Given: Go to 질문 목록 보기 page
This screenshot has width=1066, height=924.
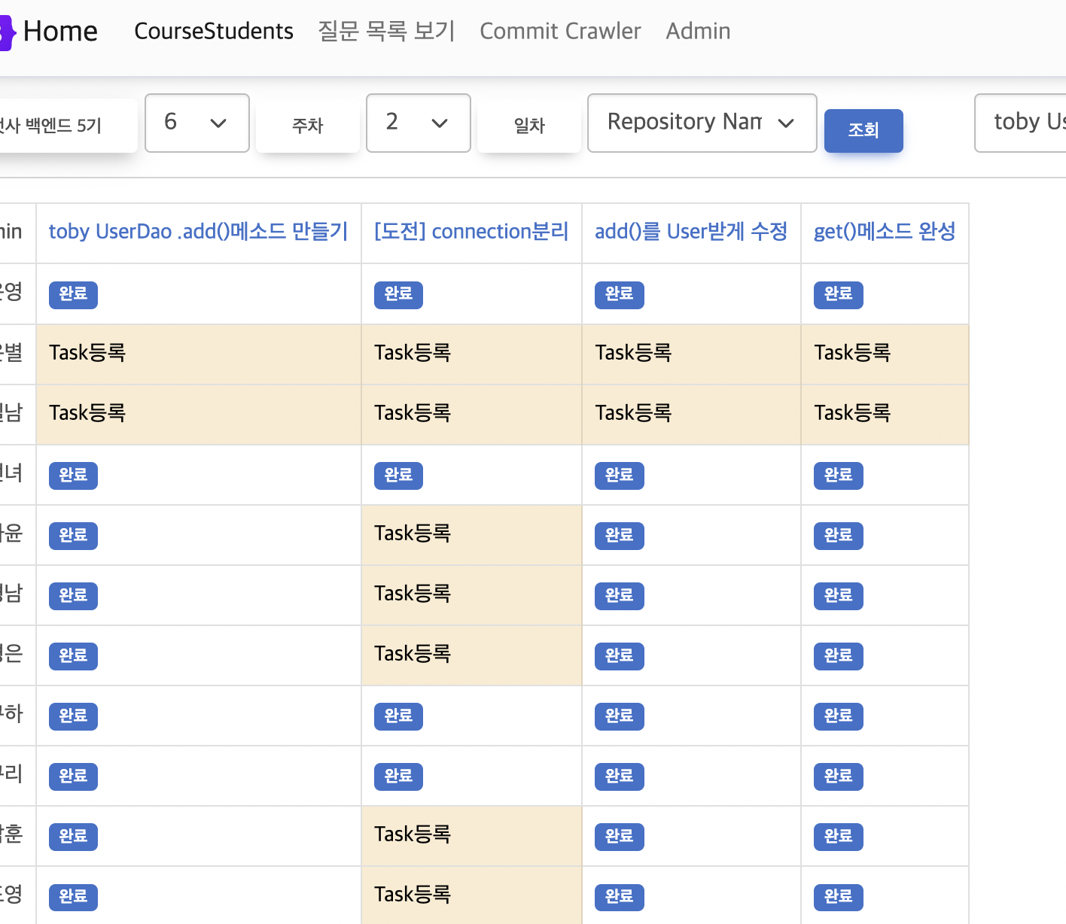Looking at the screenshot, I should pyautogui.click(x=386, y=32).
